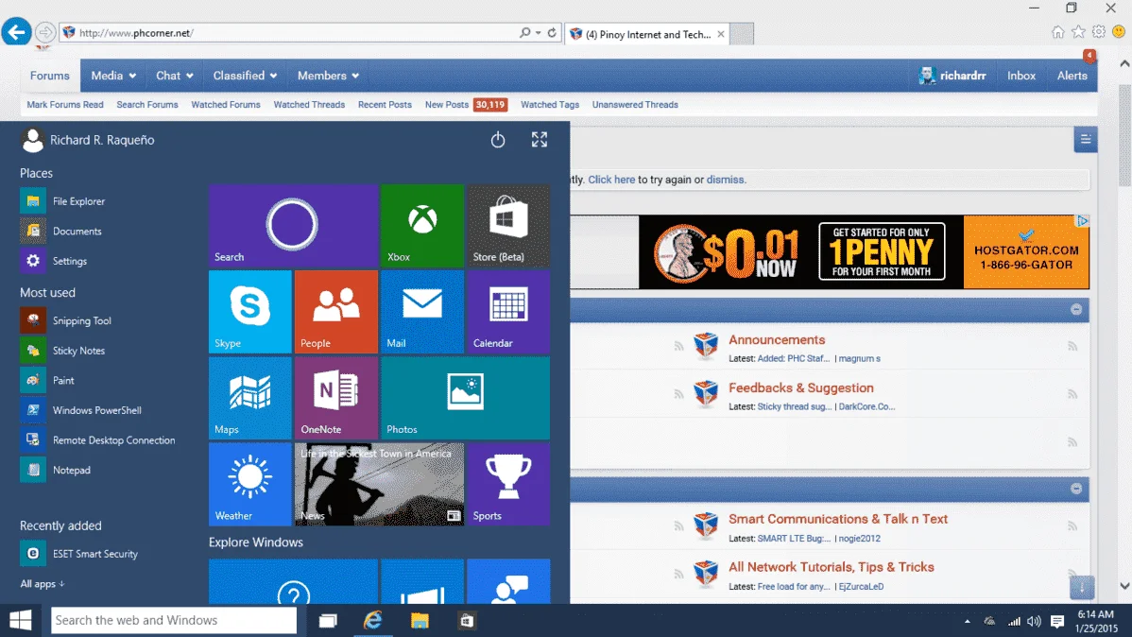Open the Mail tile
This screenshot has width=1132, height=637.
pos(422,312)
